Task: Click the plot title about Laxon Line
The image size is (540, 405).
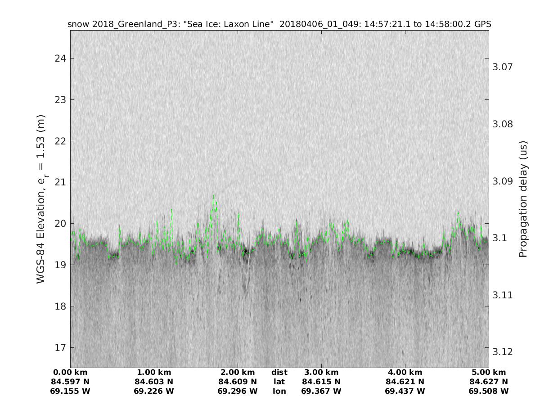Action: pyautogui.click(x=279, y=24)
